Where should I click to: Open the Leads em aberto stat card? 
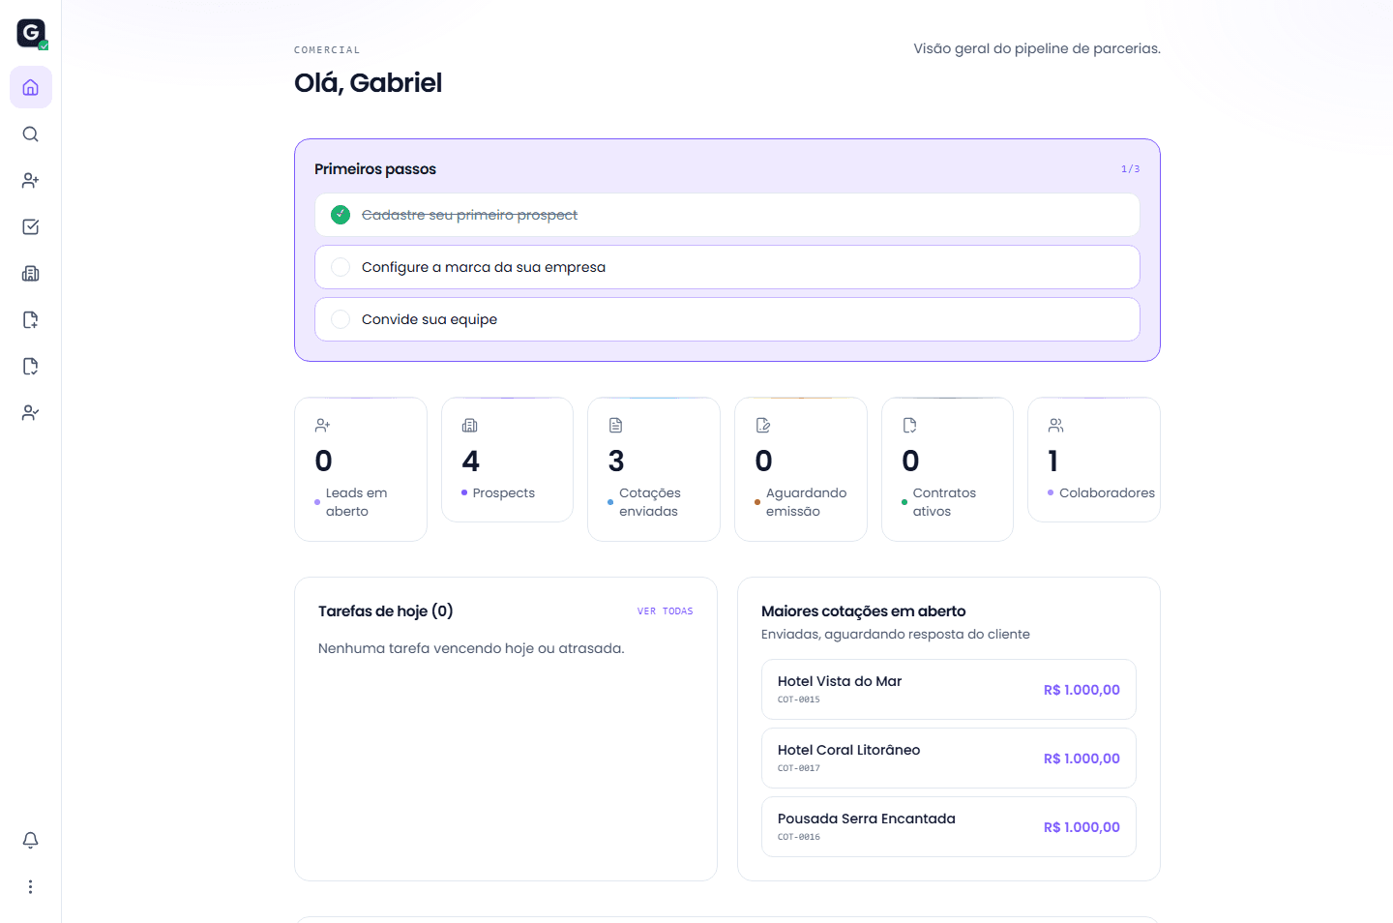(361, 469)
